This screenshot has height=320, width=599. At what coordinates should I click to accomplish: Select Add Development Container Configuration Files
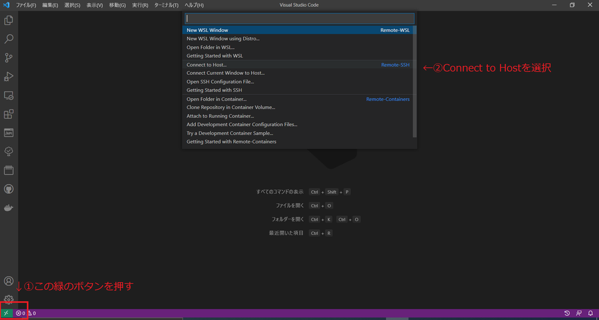[298, 125]
